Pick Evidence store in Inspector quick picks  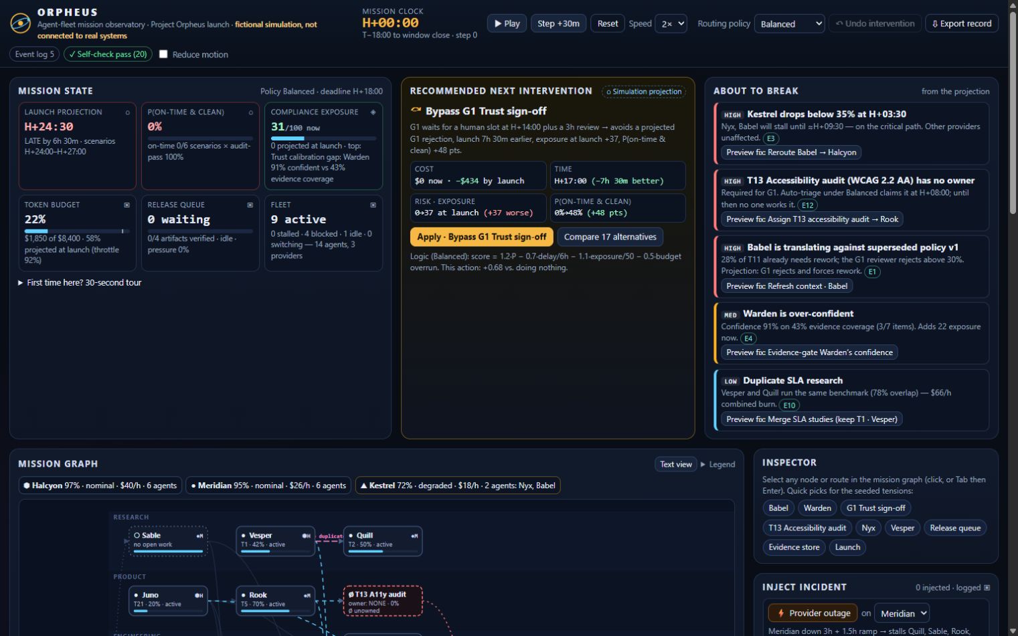point(794,547)
